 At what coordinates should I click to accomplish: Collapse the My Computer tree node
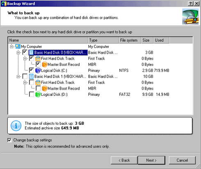(x=11, y=47)
